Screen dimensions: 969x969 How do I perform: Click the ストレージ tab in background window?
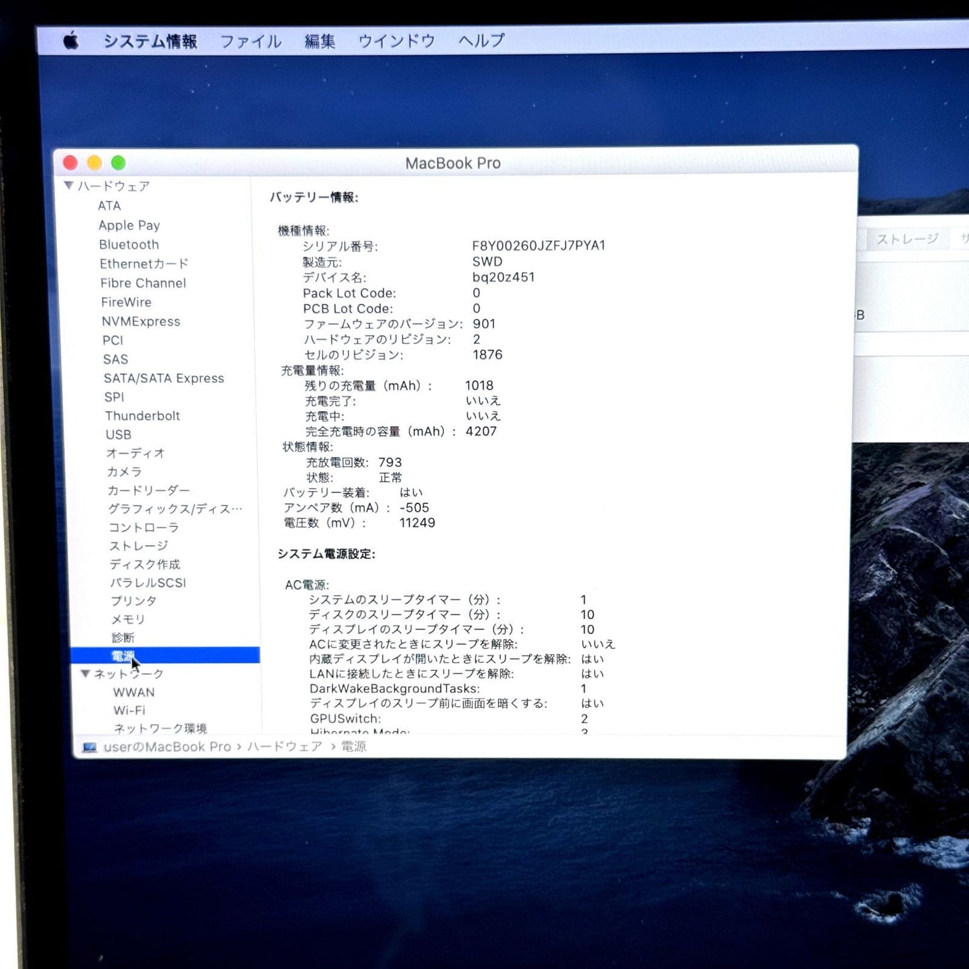907,239
